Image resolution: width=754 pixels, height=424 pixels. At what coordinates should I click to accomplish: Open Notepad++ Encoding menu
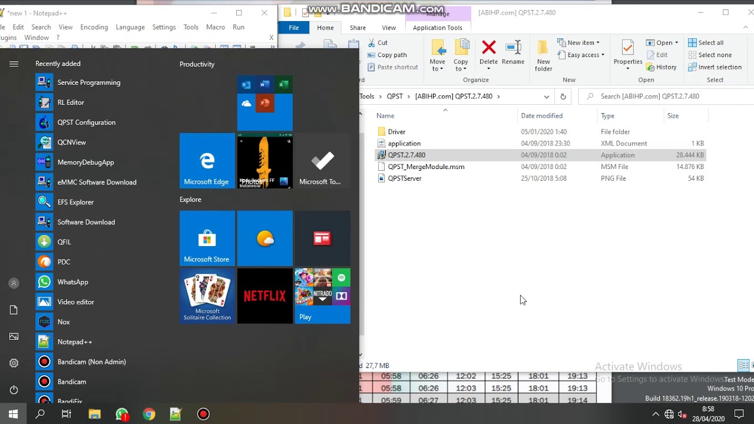pos(94,27)
